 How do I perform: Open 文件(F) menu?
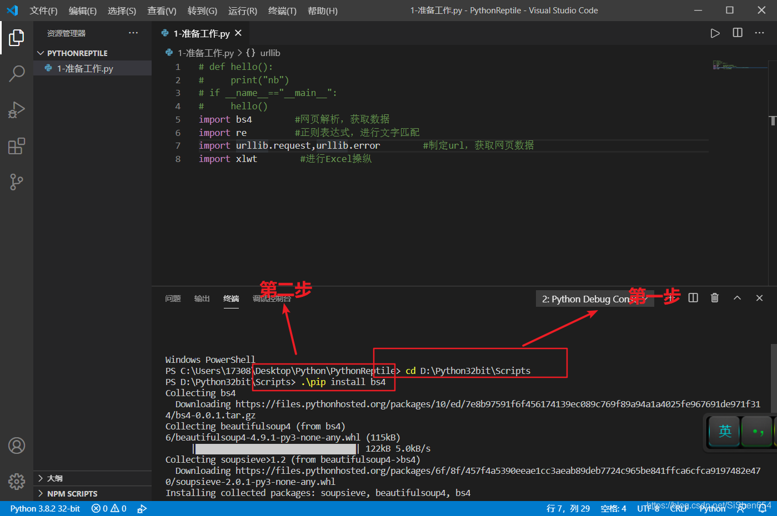(x=43, y=11)
